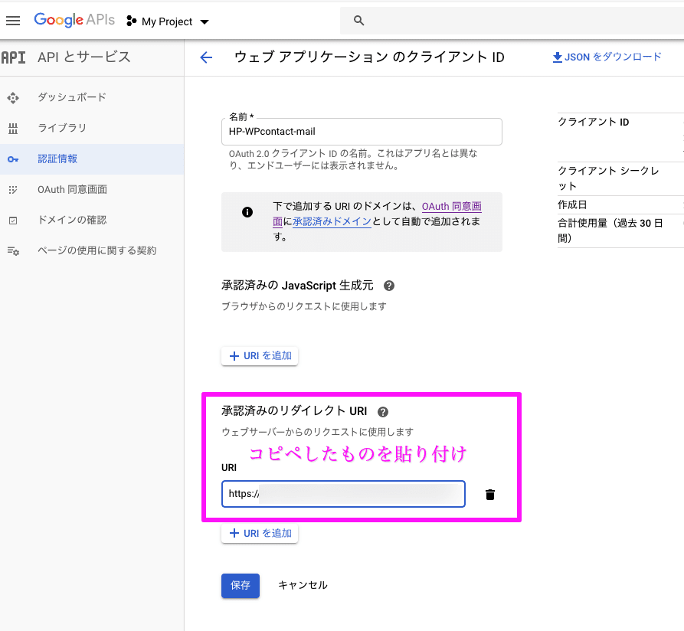The image size is (684, 631).
Task: Click the Google APIs logo
Action: pos(74,21)
